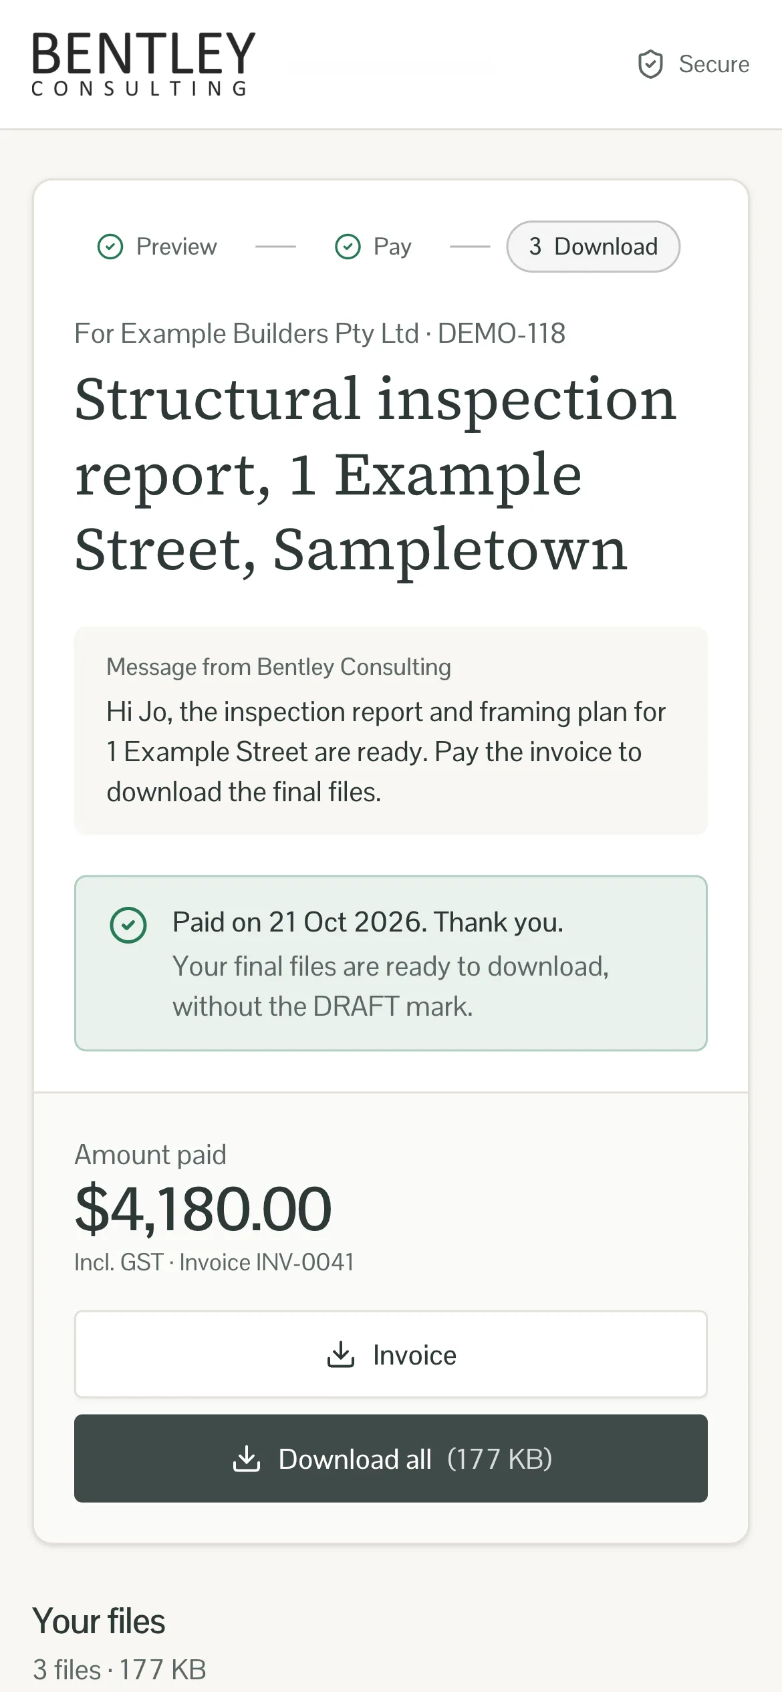Click the download icon beside Download all

coord(247,1459)
